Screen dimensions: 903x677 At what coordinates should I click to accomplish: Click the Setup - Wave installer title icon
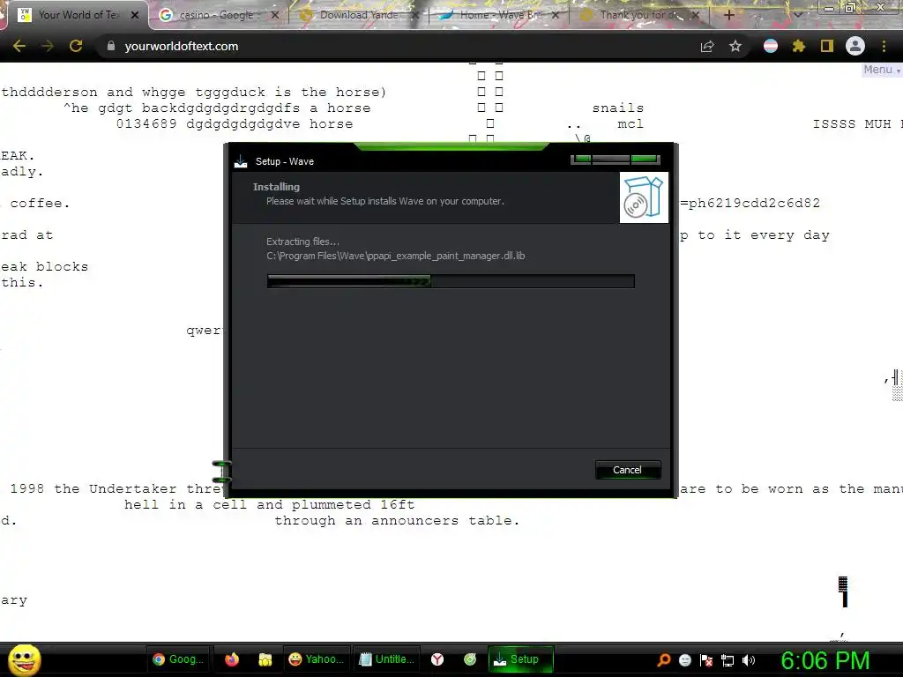tap(241, 162)
